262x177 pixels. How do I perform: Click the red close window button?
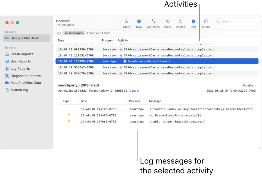(x=7, y=23)
